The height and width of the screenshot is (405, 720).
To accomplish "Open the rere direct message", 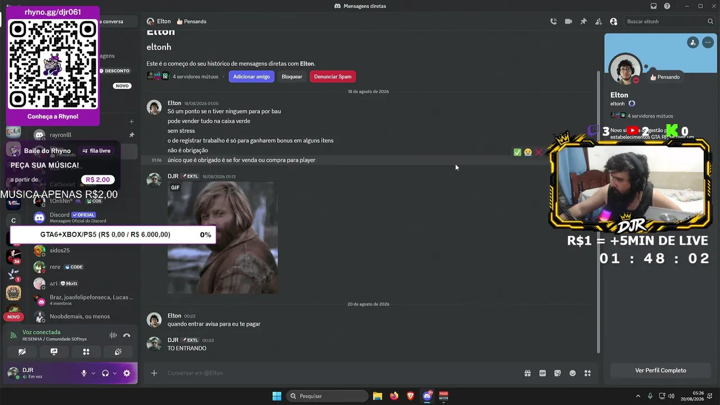I will pos(84,267).
